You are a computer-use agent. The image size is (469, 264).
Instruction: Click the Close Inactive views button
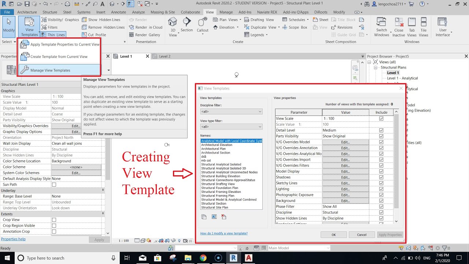coord(399,27)
